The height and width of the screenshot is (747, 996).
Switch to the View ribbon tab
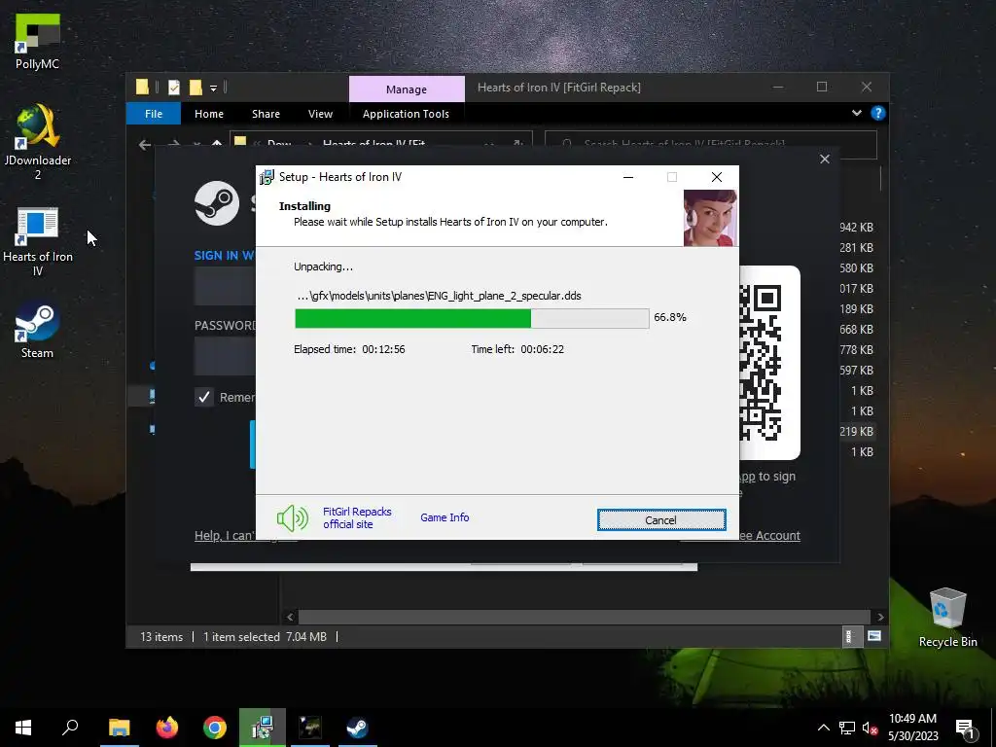click(x=320, y=114)
